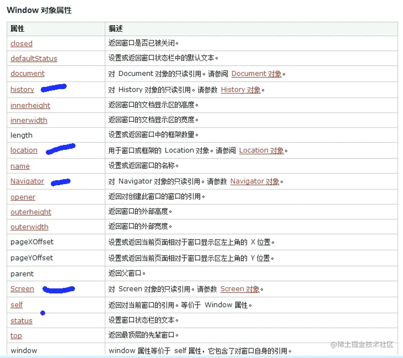
Task: Open the history property link
Action: pyautogui.click(x=22, y=89)
